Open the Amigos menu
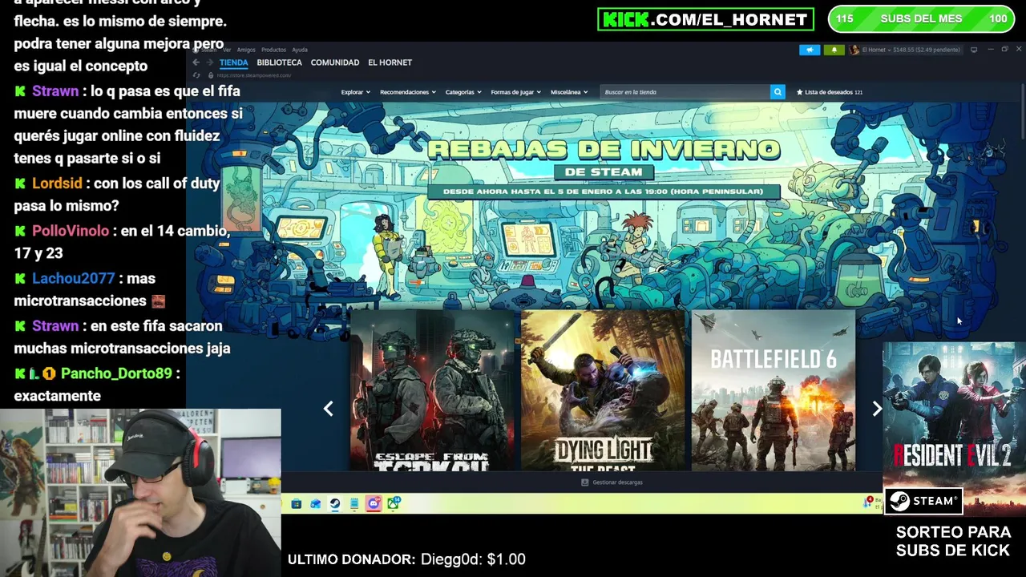 246,50
